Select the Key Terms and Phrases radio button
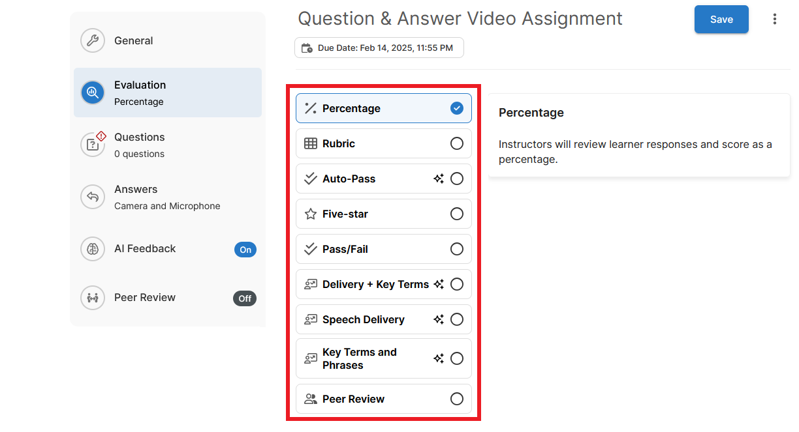The width and height of the screenshot is (799, 432). pyautogui.click(x=457, y=358)
